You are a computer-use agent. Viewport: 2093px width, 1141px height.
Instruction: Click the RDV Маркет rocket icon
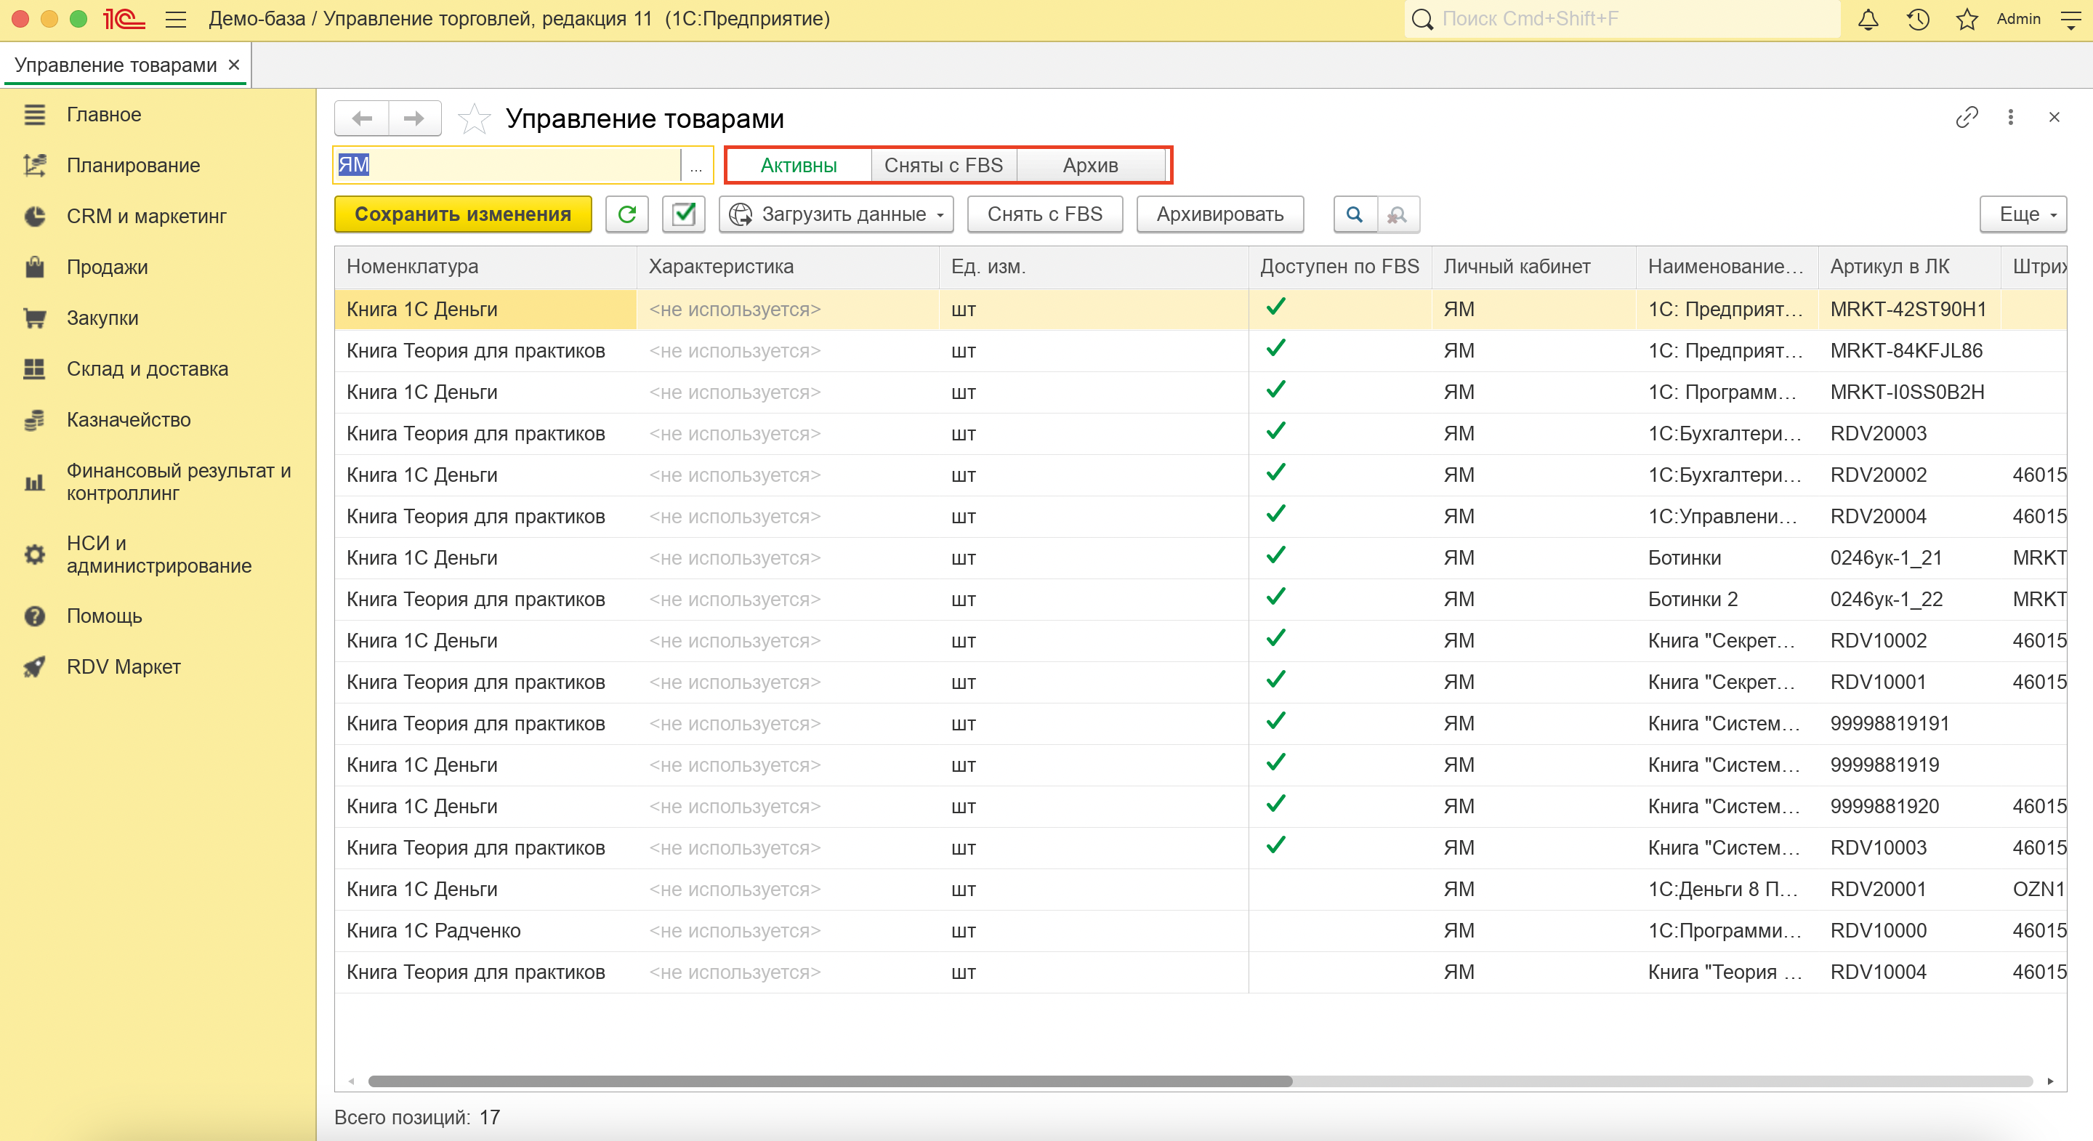(x=34, y=666)
